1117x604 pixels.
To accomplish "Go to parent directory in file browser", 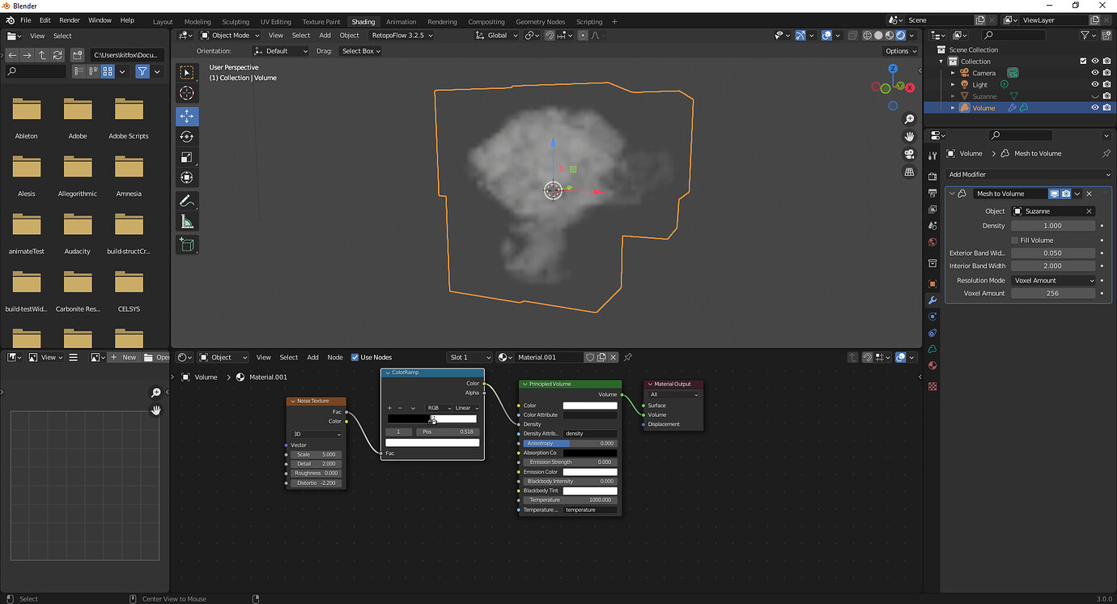I will coord(42,55).
